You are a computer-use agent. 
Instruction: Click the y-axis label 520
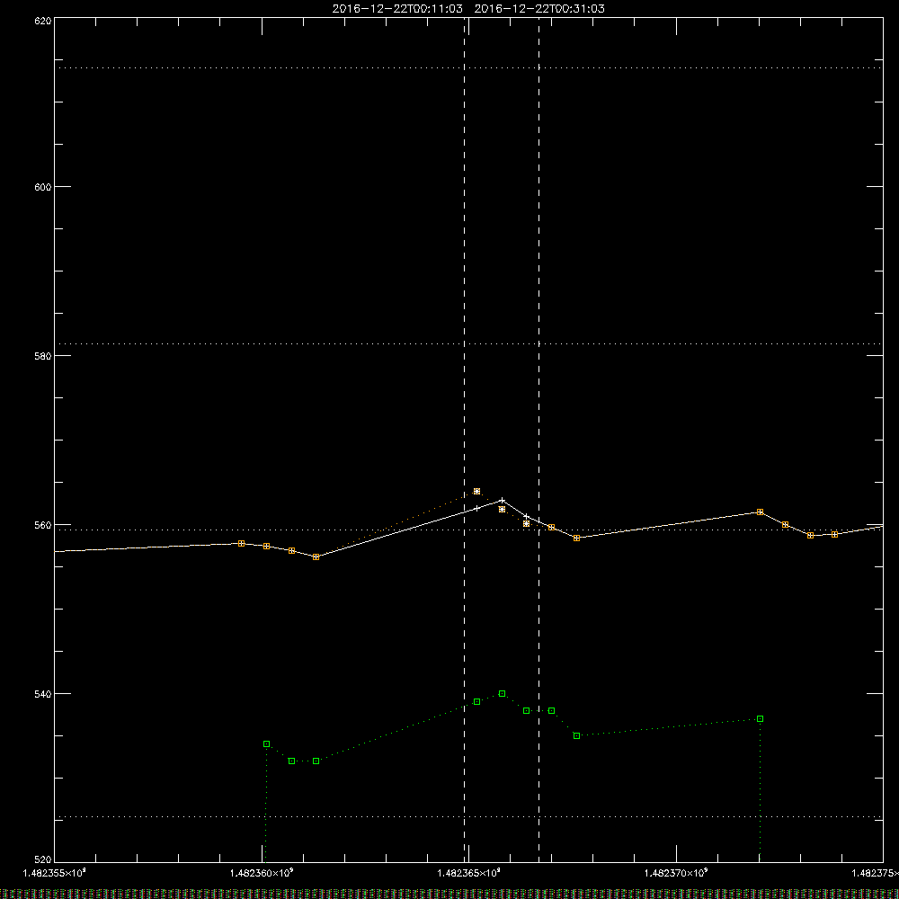(43, 860)
